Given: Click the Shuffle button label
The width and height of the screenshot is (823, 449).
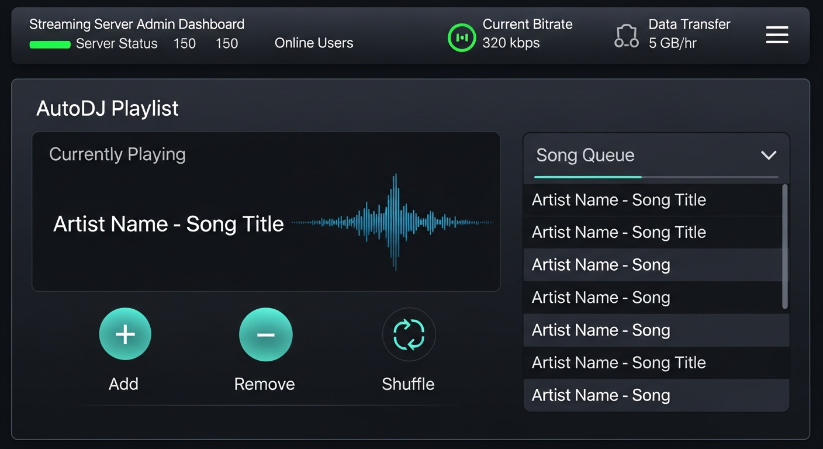Looking at the screenshot, I should [x=408, y=384].
